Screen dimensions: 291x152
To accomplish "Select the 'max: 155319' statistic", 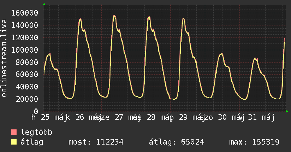I will pos(254,142).
